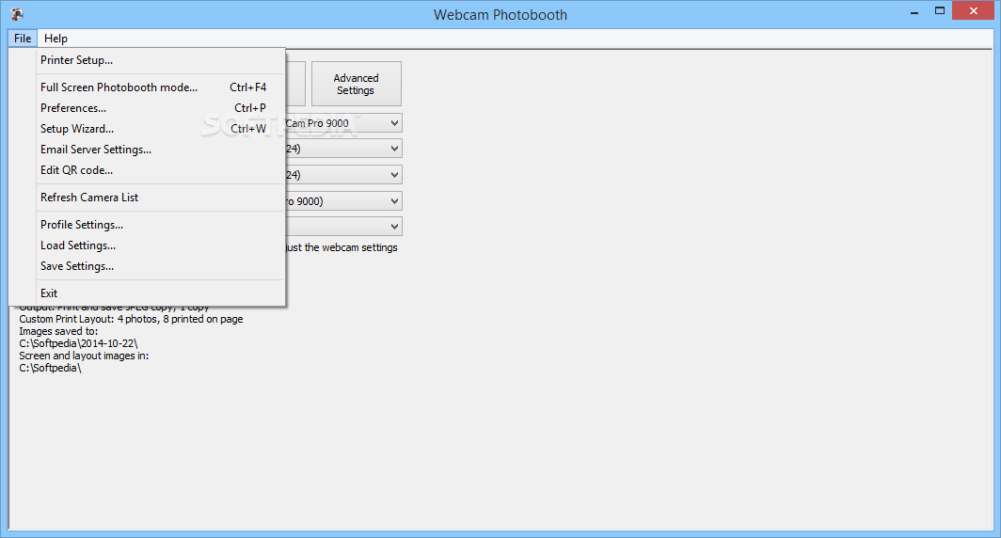The image size is (1001, 538).
Task: Expand the dropdown ending in ro 9000)
Action: tap(394, 201)
